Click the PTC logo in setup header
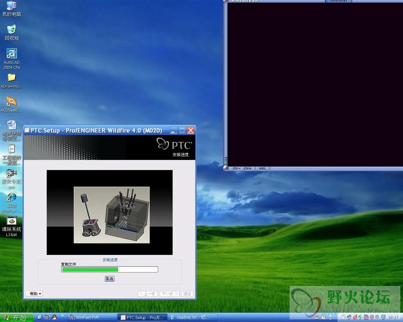 click(x=174, y=144)
